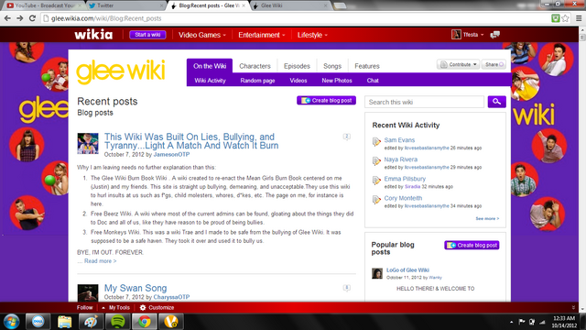Open the See more activity link
Image resolution: width=586 pixels, height=330 pixels.
(487, 218)
